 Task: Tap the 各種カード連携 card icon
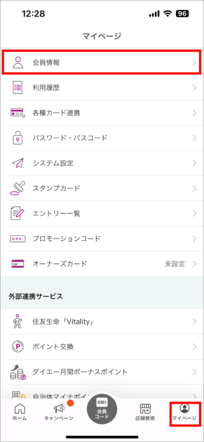click(x=18, y=112)
